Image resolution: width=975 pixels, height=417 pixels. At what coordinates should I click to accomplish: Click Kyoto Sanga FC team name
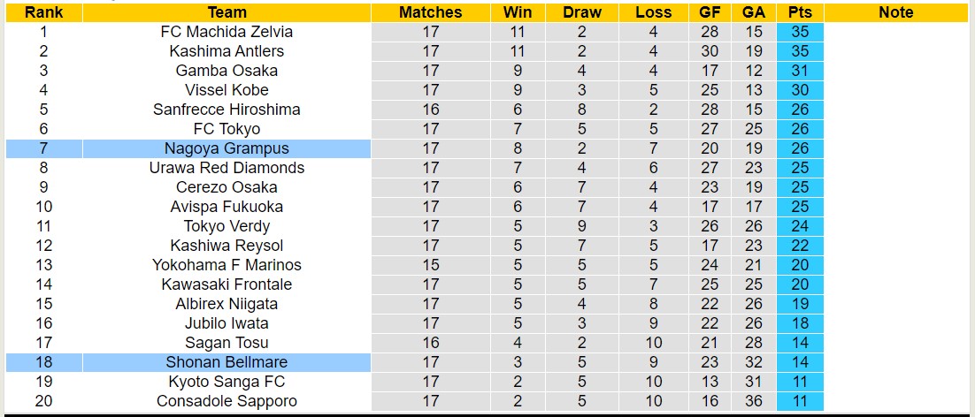point(226,382)
